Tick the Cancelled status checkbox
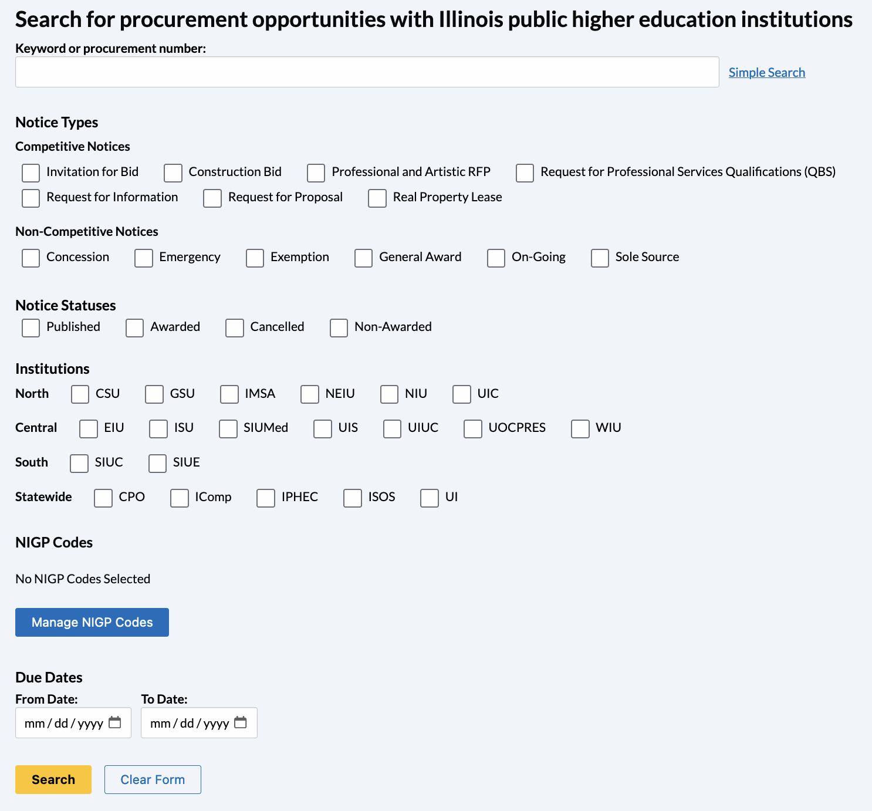The image size is (872, 811). tap(235, 328)
